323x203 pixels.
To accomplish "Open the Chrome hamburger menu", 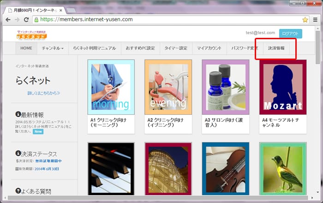I will 315,19.
